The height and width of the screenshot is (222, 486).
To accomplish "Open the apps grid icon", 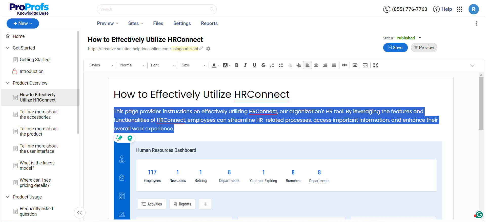I will coord(459,9).
